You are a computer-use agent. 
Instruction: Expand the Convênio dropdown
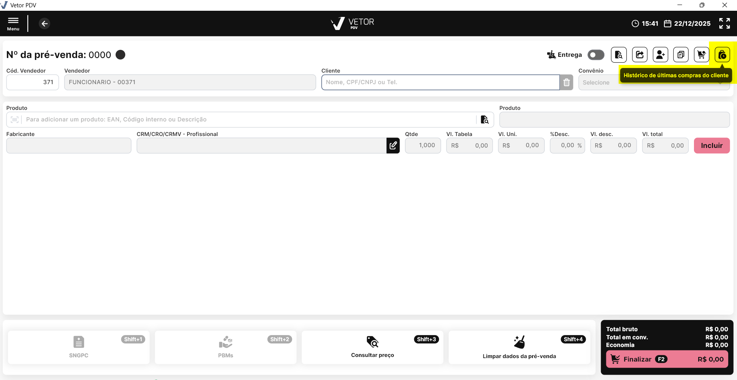pos(654,82)
